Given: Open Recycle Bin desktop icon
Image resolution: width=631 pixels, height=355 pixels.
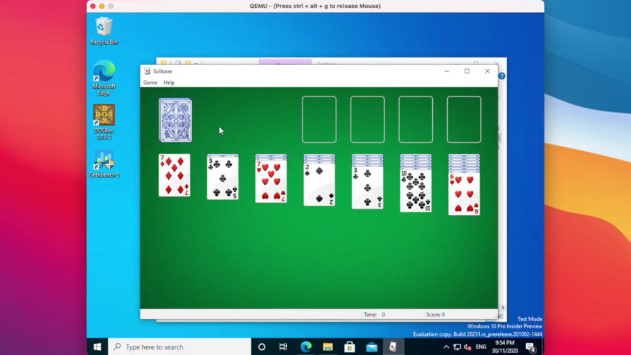Looking at the screenshot, I should (x=104, y=31).
